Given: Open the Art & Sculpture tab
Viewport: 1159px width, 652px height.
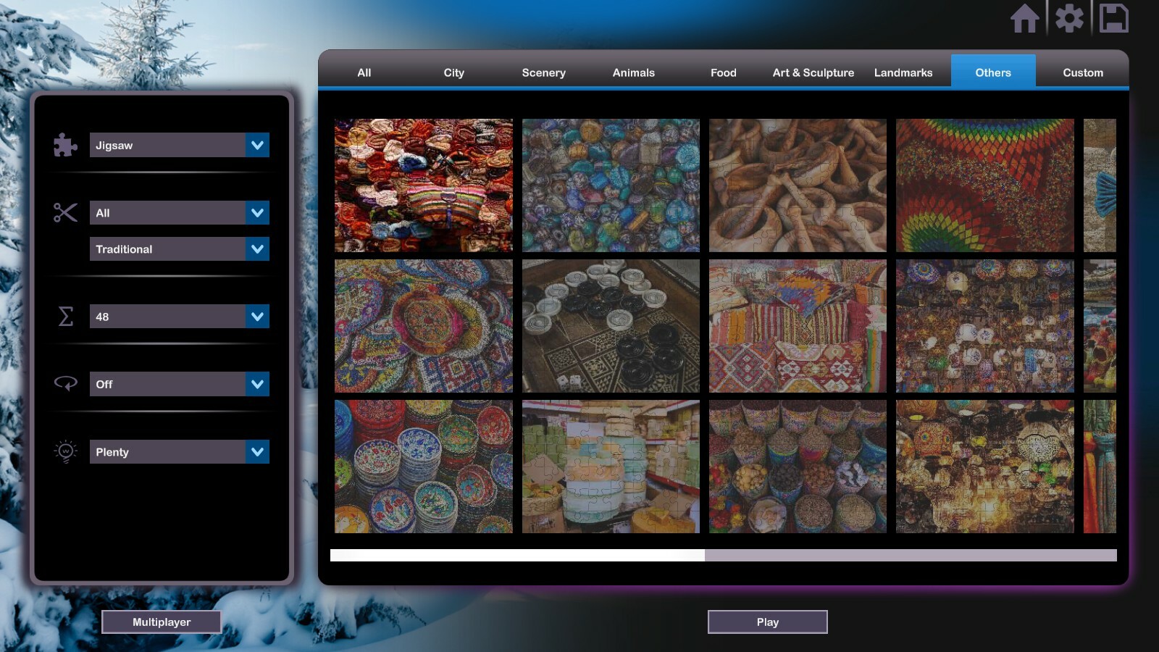Looking at the screenshot, I should (813, 72).
